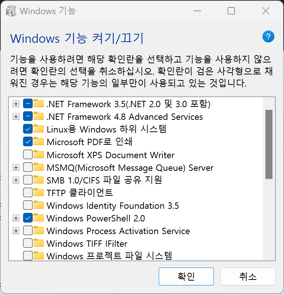Toggle the .NET Framework 3.5 checkbox
Viewport: 284px width, 294px height.
click(28, 104)
